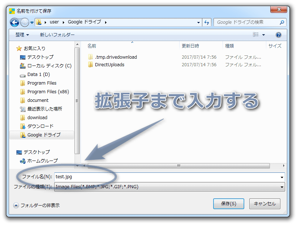Expand the arrow between user and Google ドライブ
This screenshot has width=297, height=225.
[64, 22]
